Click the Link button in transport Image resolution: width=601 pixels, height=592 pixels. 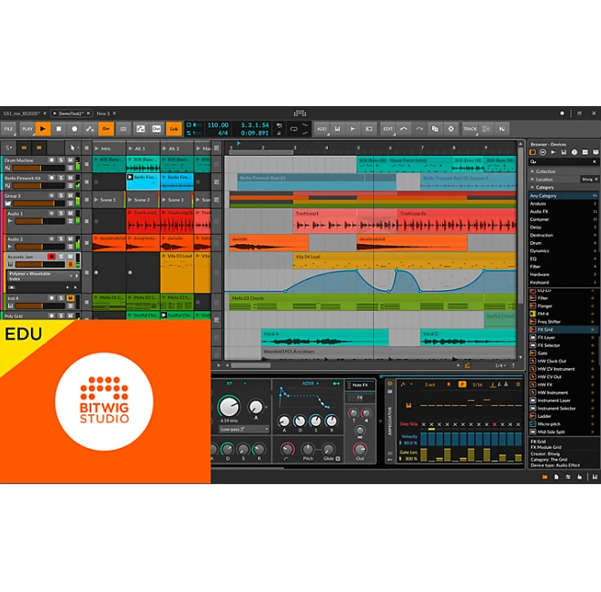[x=173, y=129]
